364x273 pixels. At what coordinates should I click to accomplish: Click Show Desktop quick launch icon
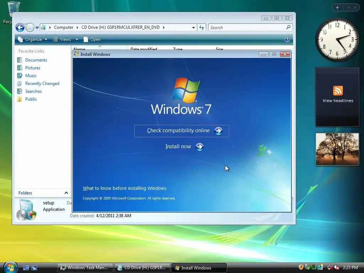(26, 268)
